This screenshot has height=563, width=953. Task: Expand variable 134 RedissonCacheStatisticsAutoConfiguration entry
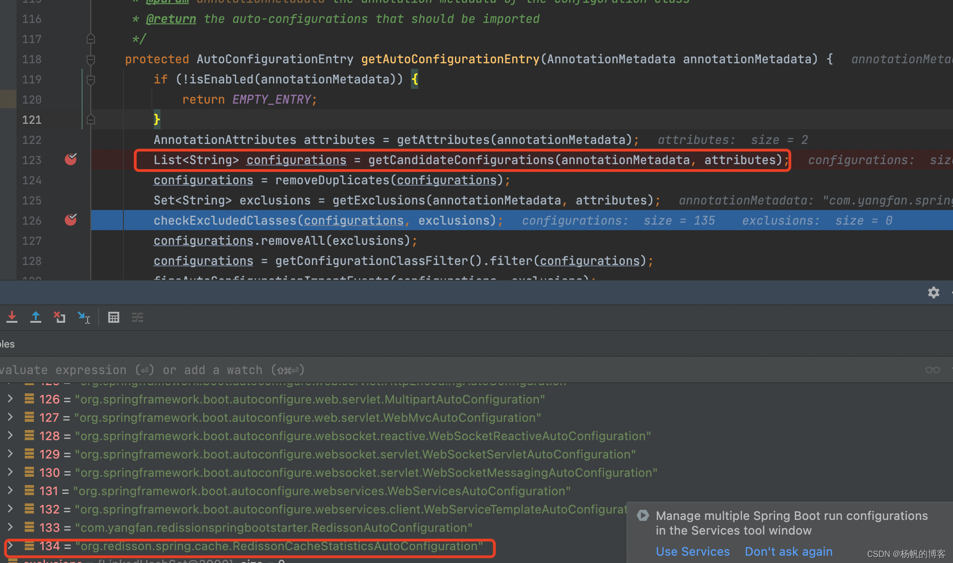[x=10, y=546]
